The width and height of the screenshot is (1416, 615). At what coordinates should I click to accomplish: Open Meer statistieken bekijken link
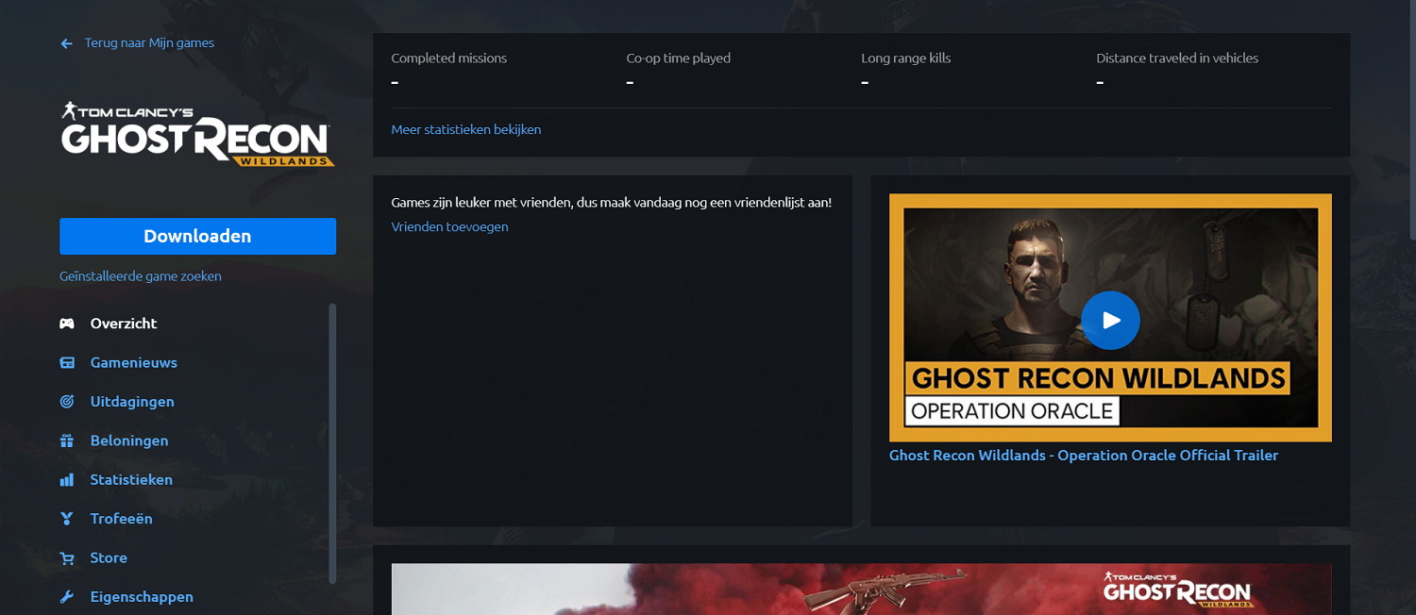coord(466,129)
